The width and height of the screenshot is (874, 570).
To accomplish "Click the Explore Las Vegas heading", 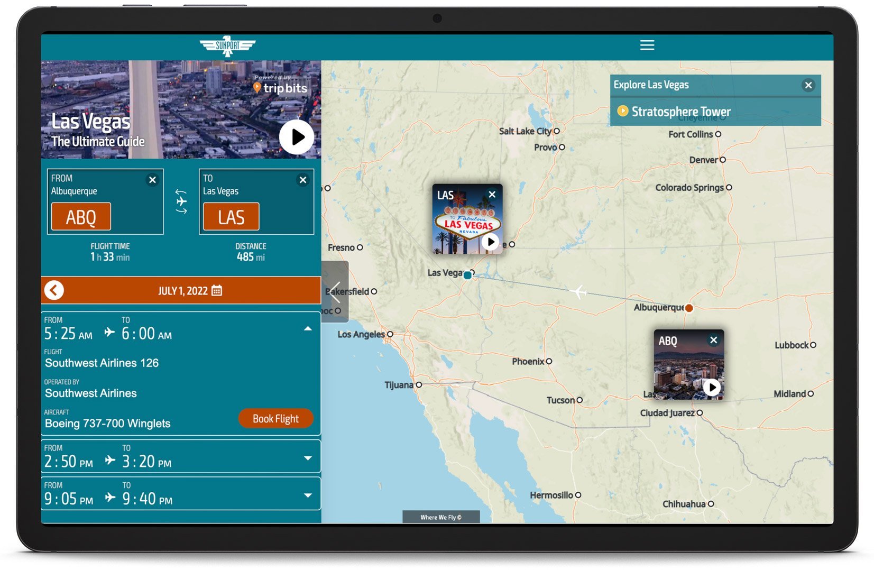I will pyautogui.click(x=651, y=85).
